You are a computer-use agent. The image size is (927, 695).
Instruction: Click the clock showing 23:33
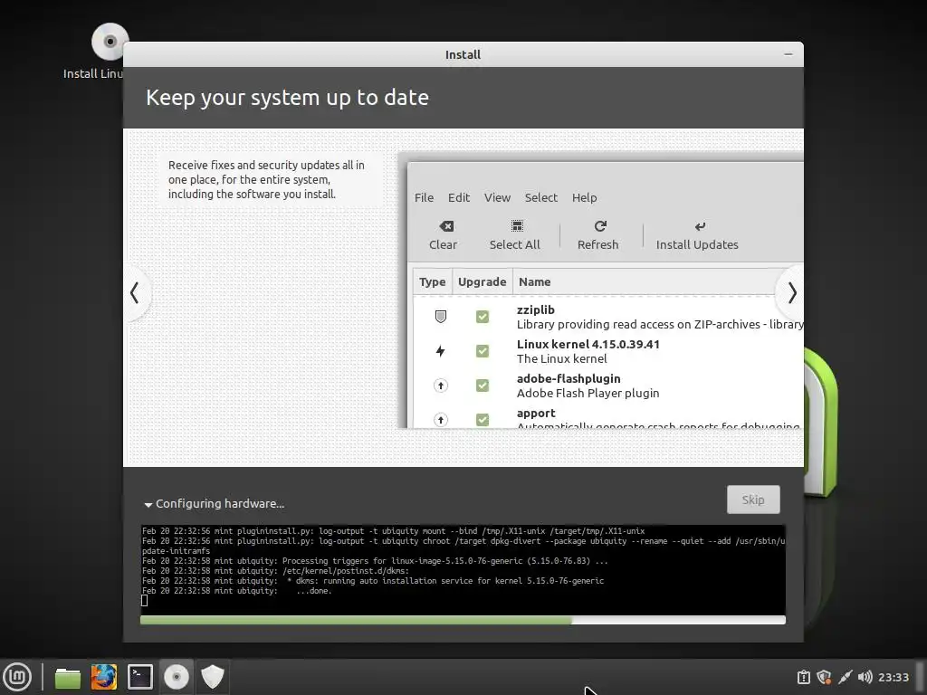click(x=894, y=677)
